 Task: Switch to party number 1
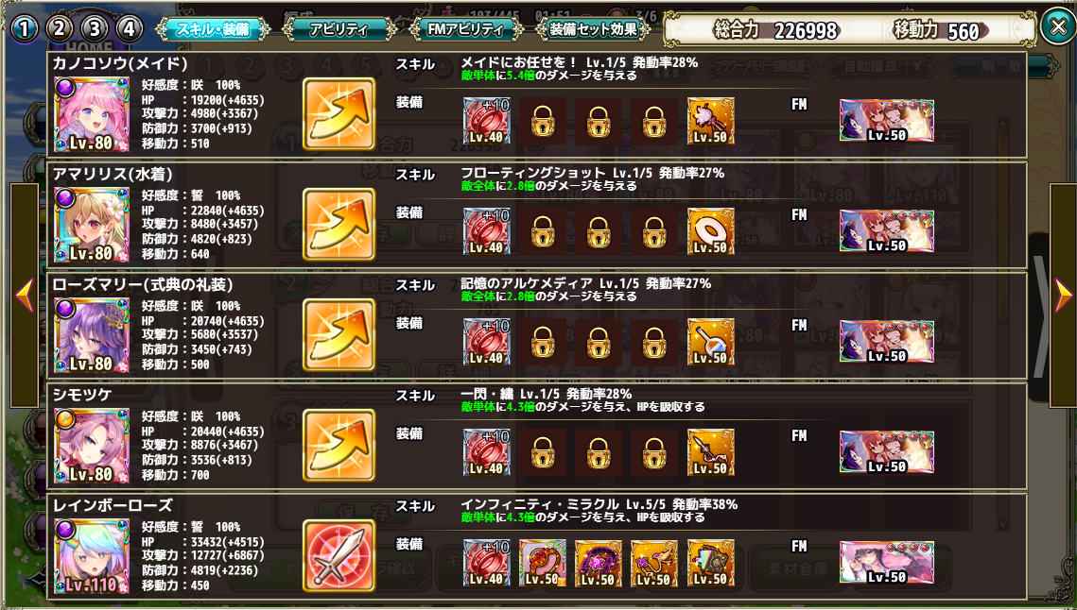pos(24,29)
